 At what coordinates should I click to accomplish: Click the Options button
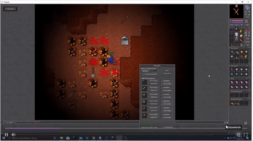click(x=247, y=42)
